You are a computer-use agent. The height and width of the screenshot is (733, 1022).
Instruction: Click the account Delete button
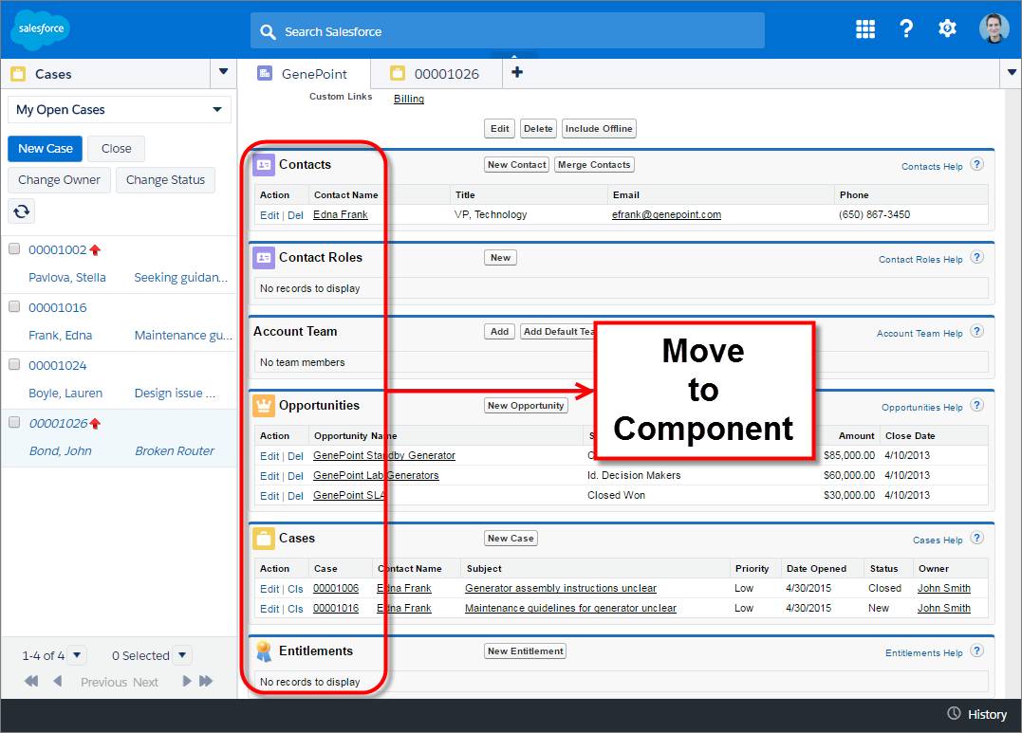click(x=538, y=129)
